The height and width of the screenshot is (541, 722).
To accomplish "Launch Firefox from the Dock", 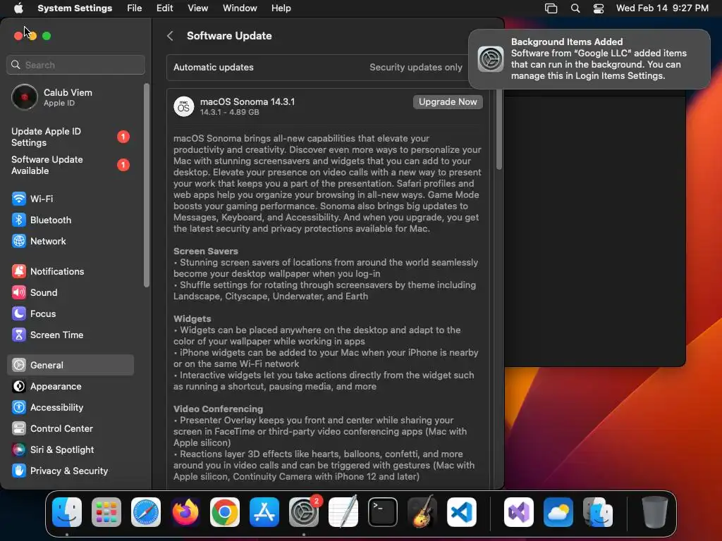I will (185, 512).
